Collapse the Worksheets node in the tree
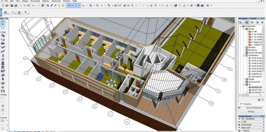Screen dimensions: 266x132 click(x=244, y=56)
